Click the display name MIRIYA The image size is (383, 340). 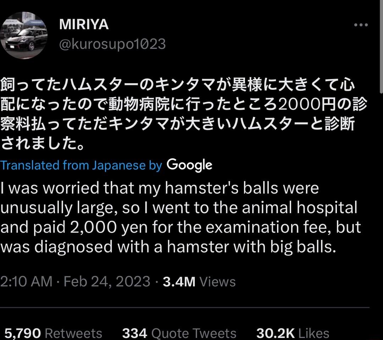click(84, 24)
